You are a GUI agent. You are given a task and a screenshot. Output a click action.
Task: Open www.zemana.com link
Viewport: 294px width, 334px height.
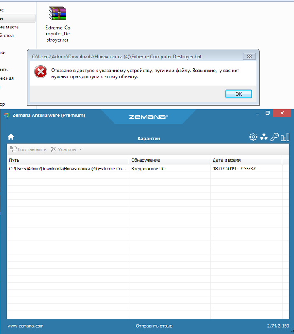(x=25, y=326)
